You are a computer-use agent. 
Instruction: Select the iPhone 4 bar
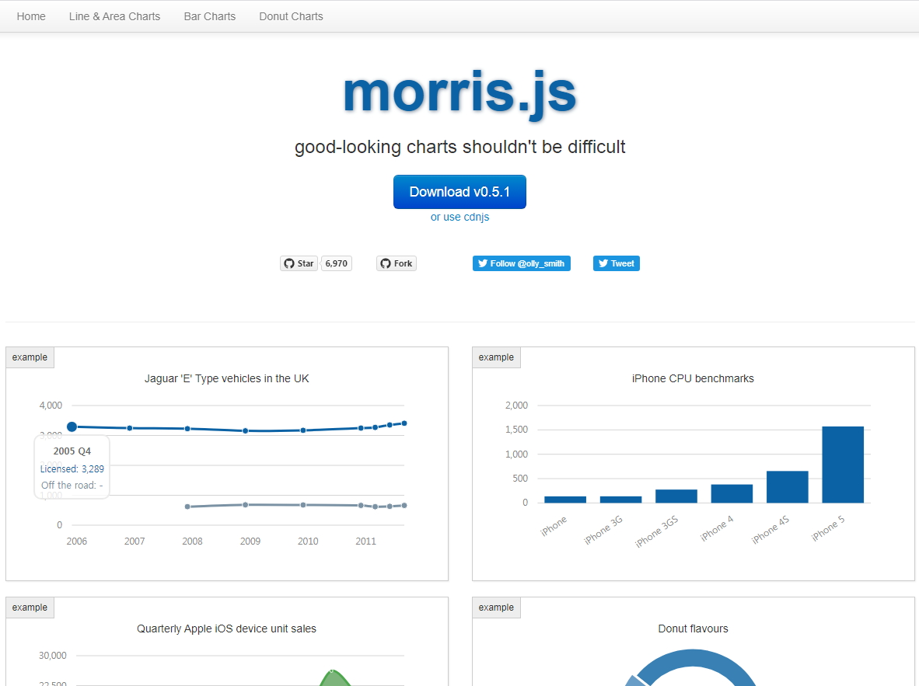point(732,493)
